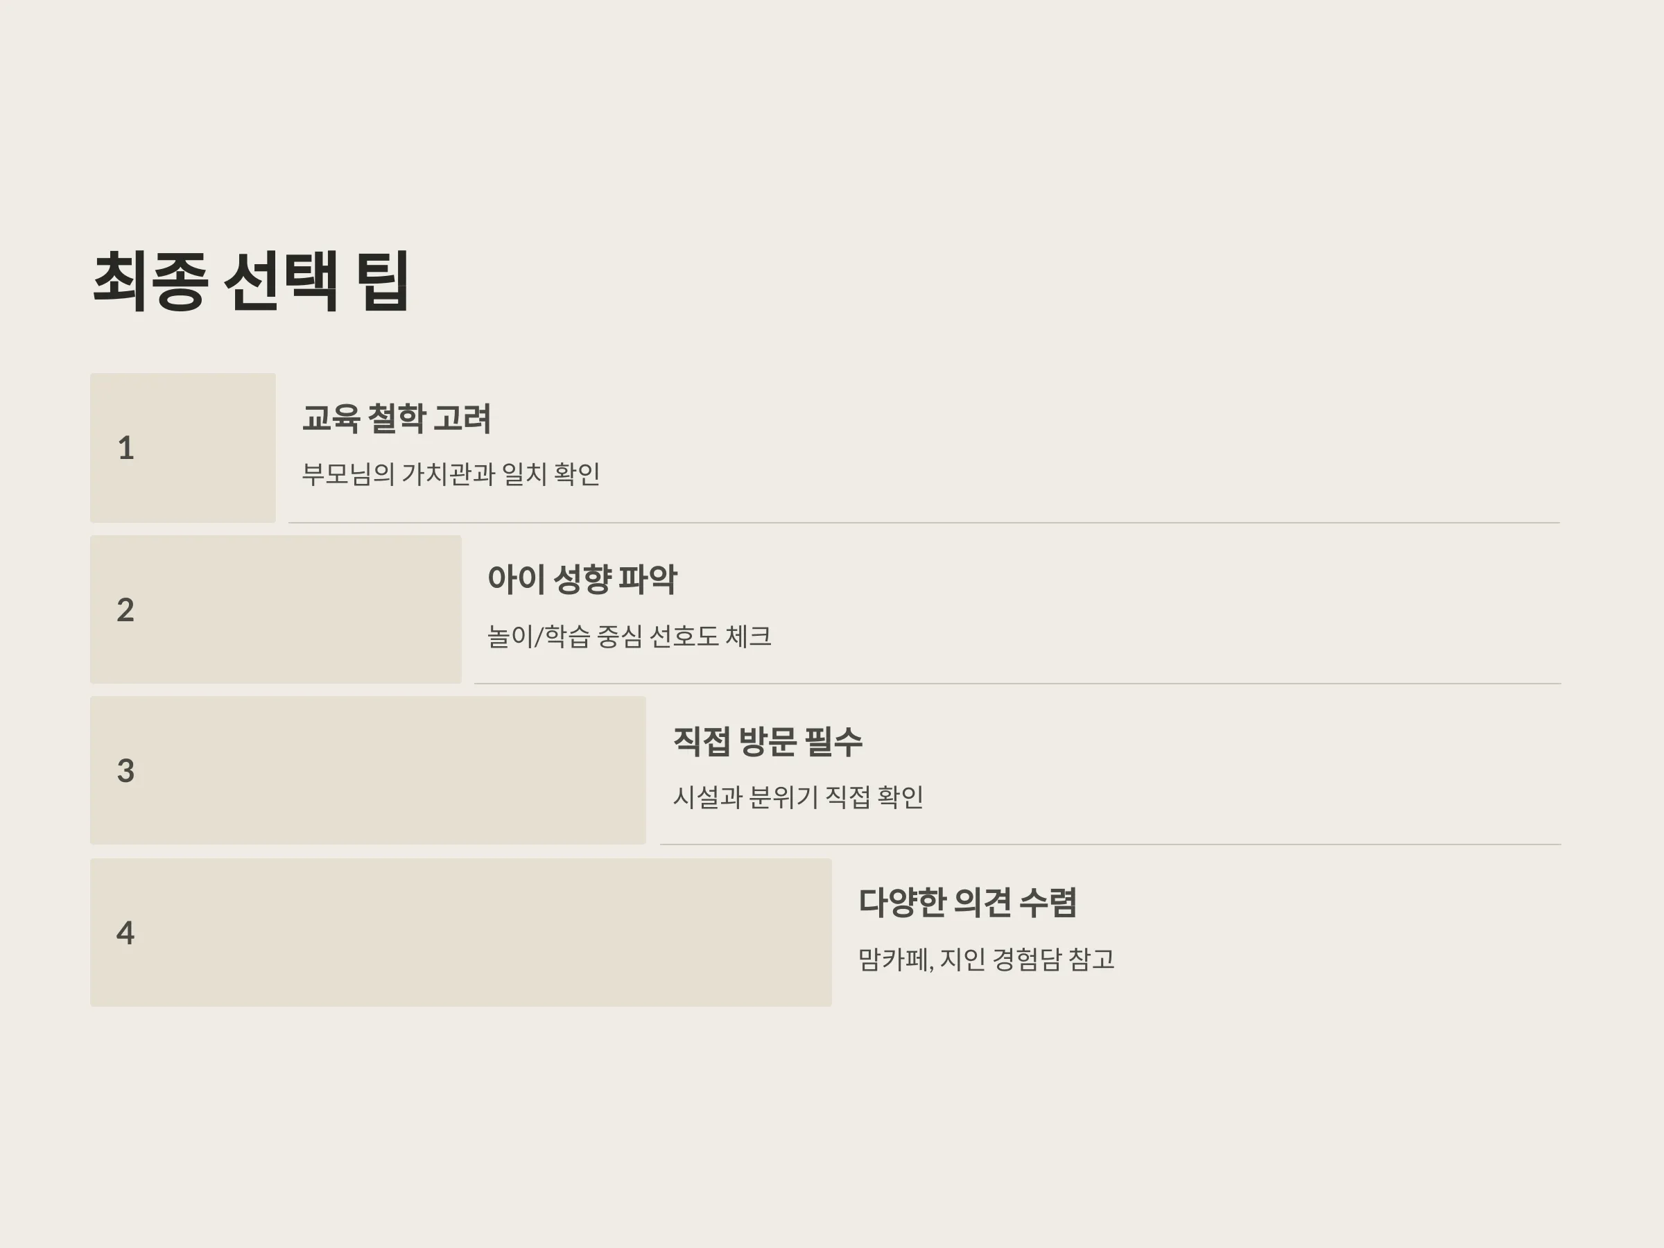Image resolution: width=1664 pixels, height=1248 pixels.
Task: Click the heading 다양한 의견 수렴
Action: pyautogui.click(x=967, y=903)
